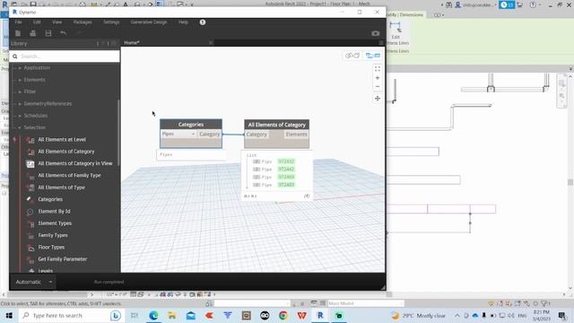This screenshot has height=323, width=574.
Task: Click the second Pipe element ID in preview
Action: pos(286,170)
